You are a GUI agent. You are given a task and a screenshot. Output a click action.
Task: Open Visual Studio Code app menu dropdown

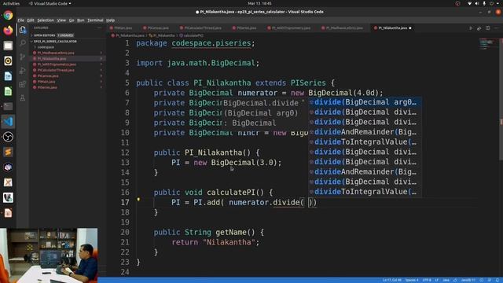(x=50, y=3)
